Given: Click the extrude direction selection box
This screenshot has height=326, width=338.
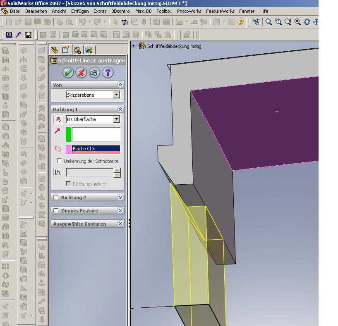Looking at the screenshot, I should (x=96, y=135).
